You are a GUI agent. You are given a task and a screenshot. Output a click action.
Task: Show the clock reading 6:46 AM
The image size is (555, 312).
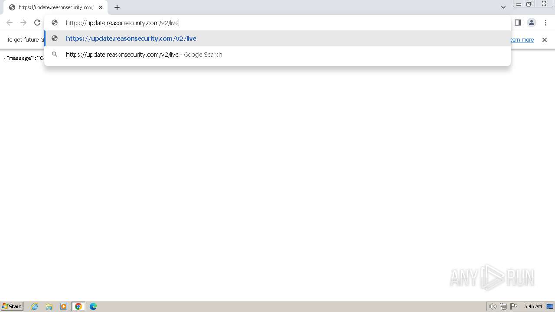click(533, 306)
